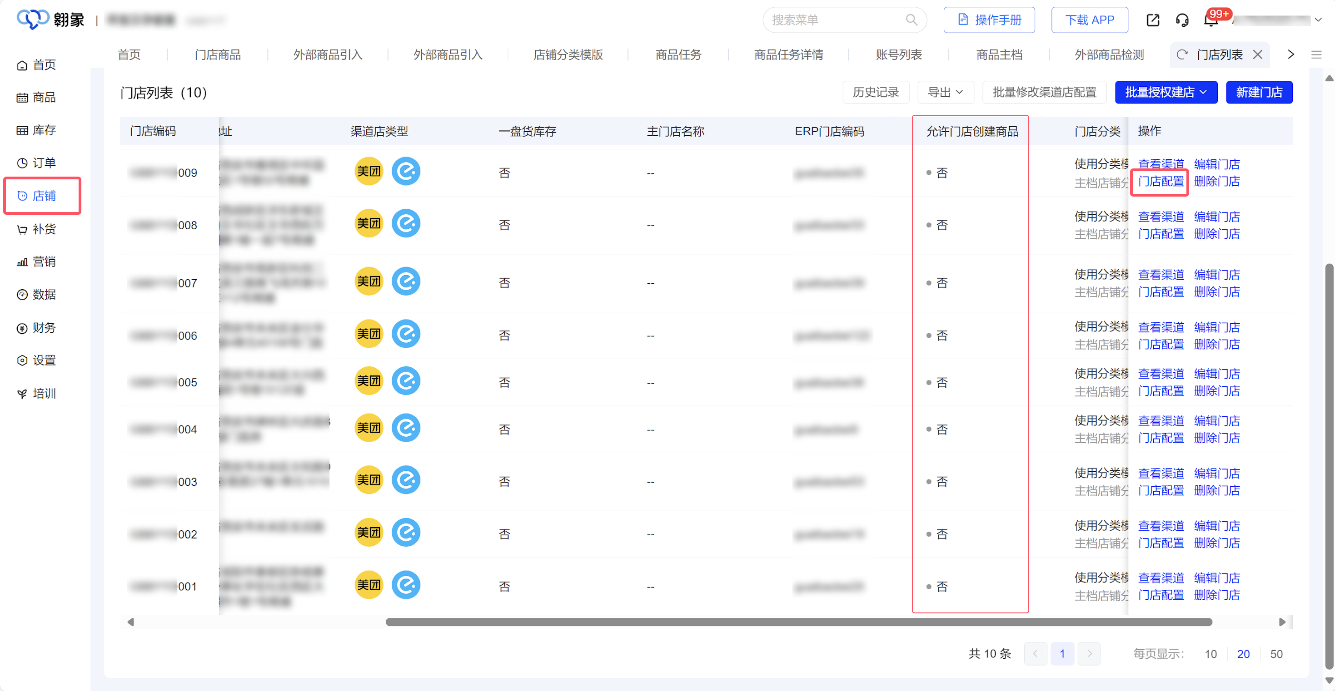Select 补货 in the left sidebar
The height and width of the screenshot is (691, 1335).
click(x=43, y=229)
